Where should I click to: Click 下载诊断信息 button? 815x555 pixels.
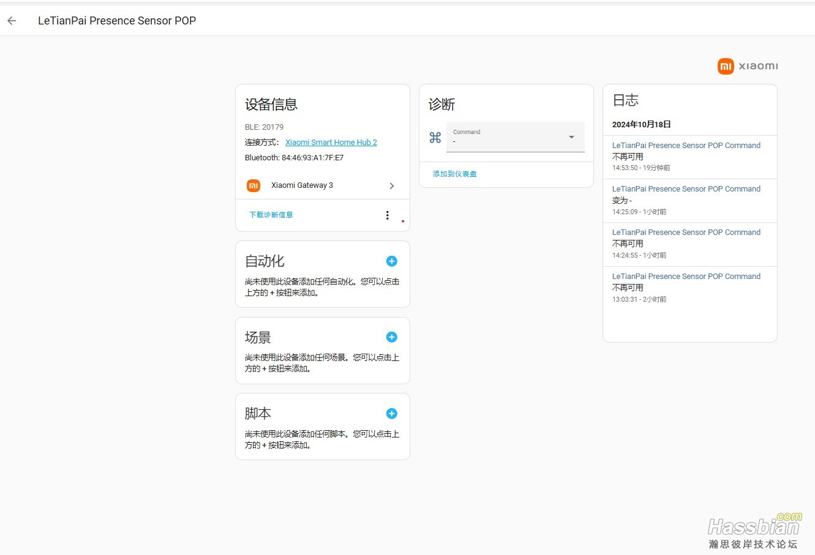271,215
